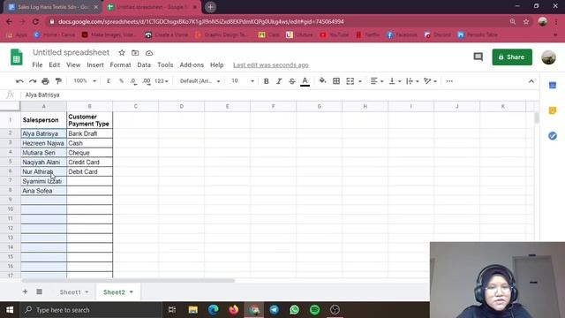Expand merge cells options arrow
The image size is (565, 318).
360,81
